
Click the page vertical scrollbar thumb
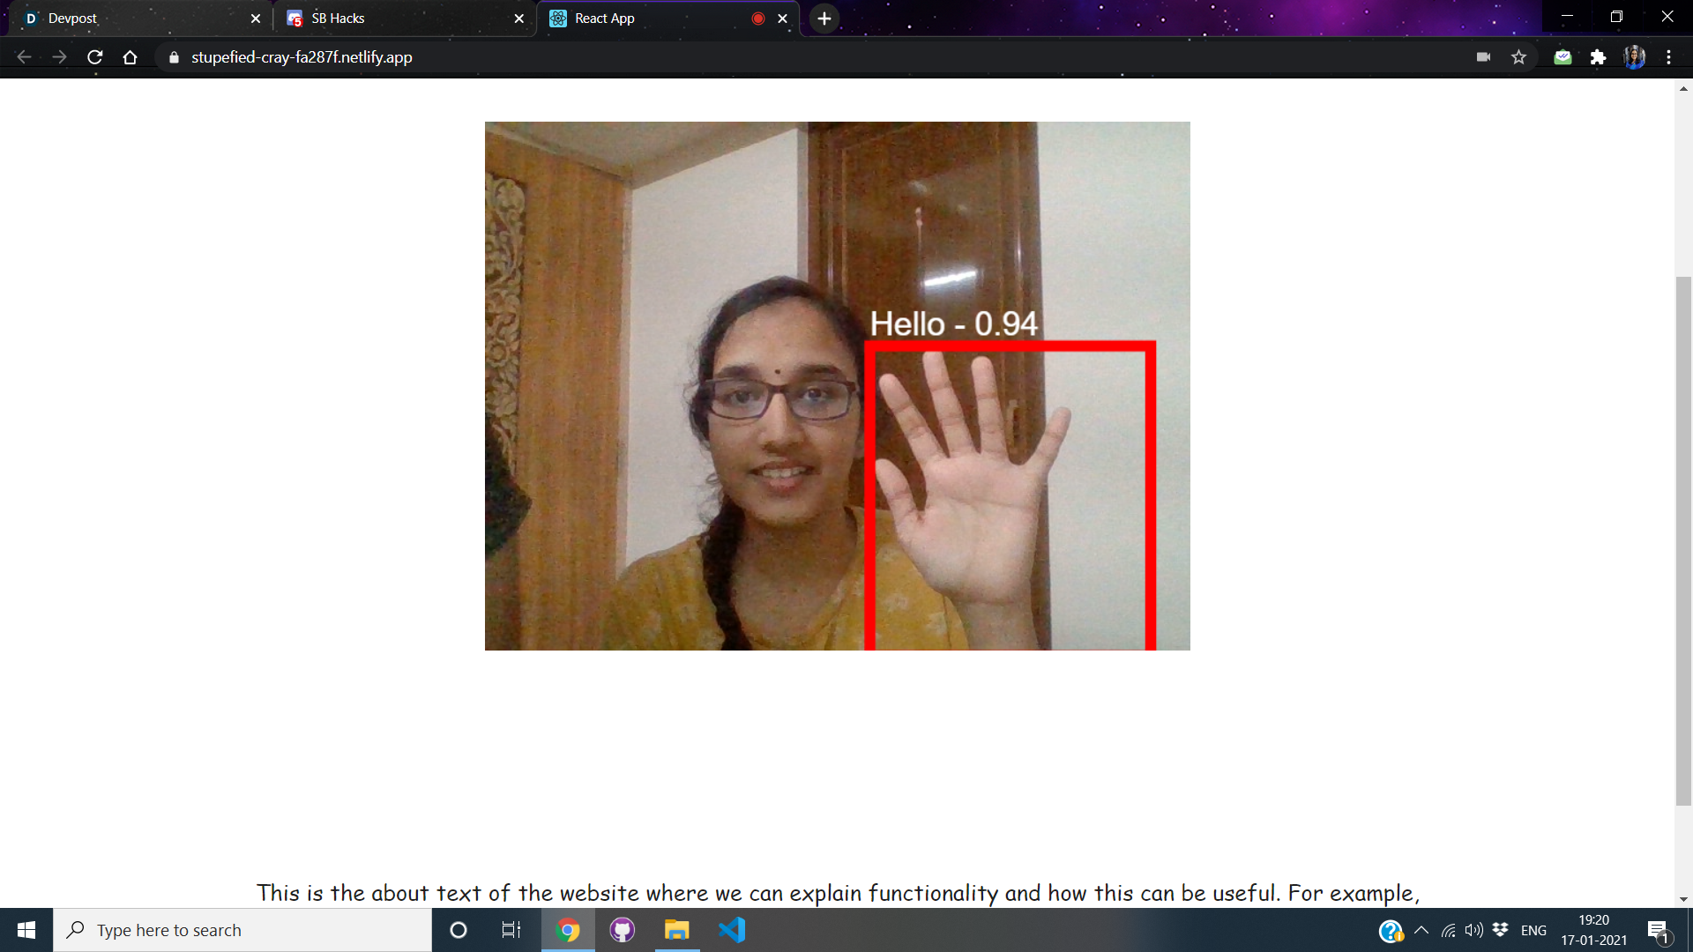click(x=1683, y=539)
